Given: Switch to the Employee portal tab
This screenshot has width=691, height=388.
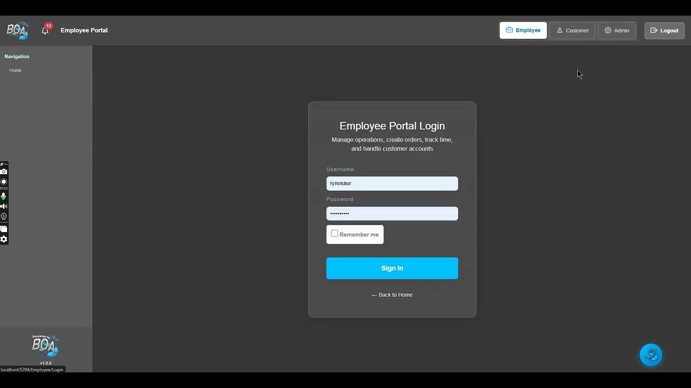Looking at the screenshot, I should [523, 30].
